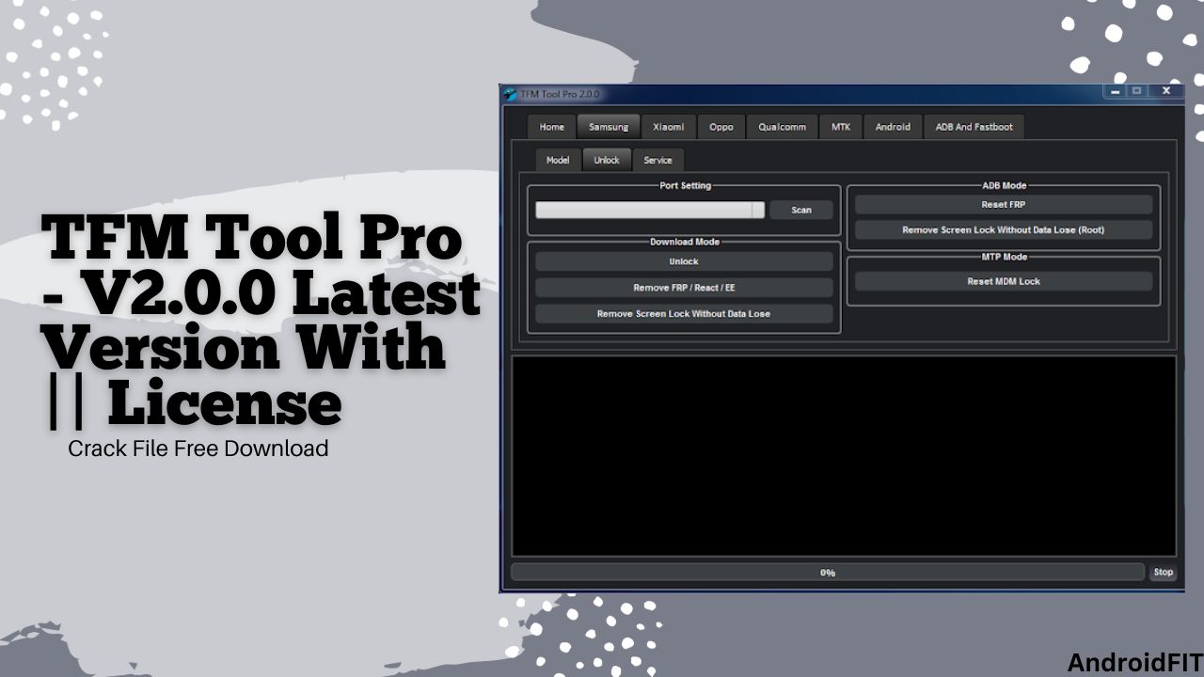Select the Oppo tab
The height and width of the screenshot is (677, 1204).
point(721,127)
